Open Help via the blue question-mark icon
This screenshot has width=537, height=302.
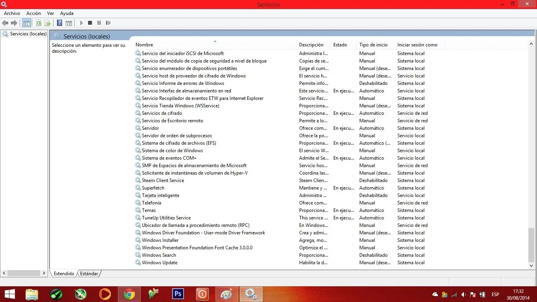coord(60,23)
